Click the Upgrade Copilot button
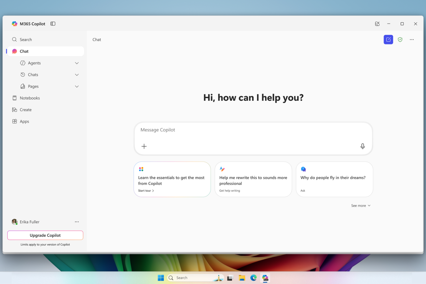The height and width of the screenshot is (284, 426). point(45,235)
